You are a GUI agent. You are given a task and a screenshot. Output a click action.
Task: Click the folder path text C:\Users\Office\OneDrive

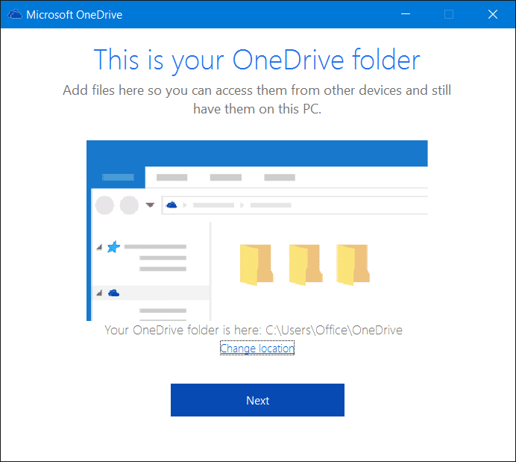coord(334,330)
